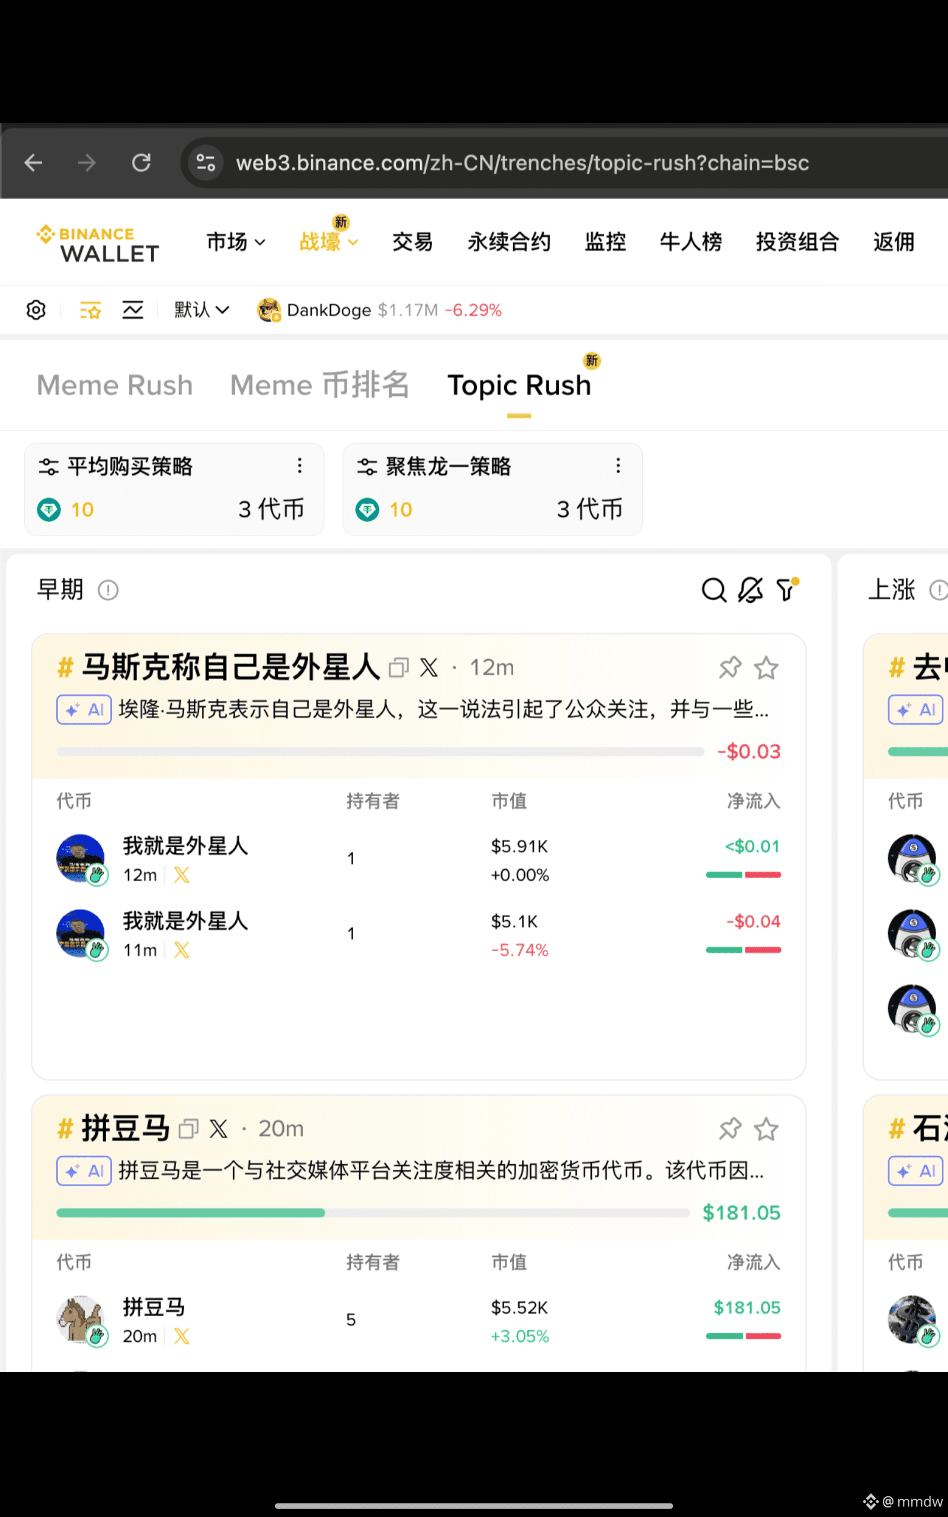Viewport: 948px width, 1517px height.
Task: Open the chart trend line icon
Action: pos(133,310)
